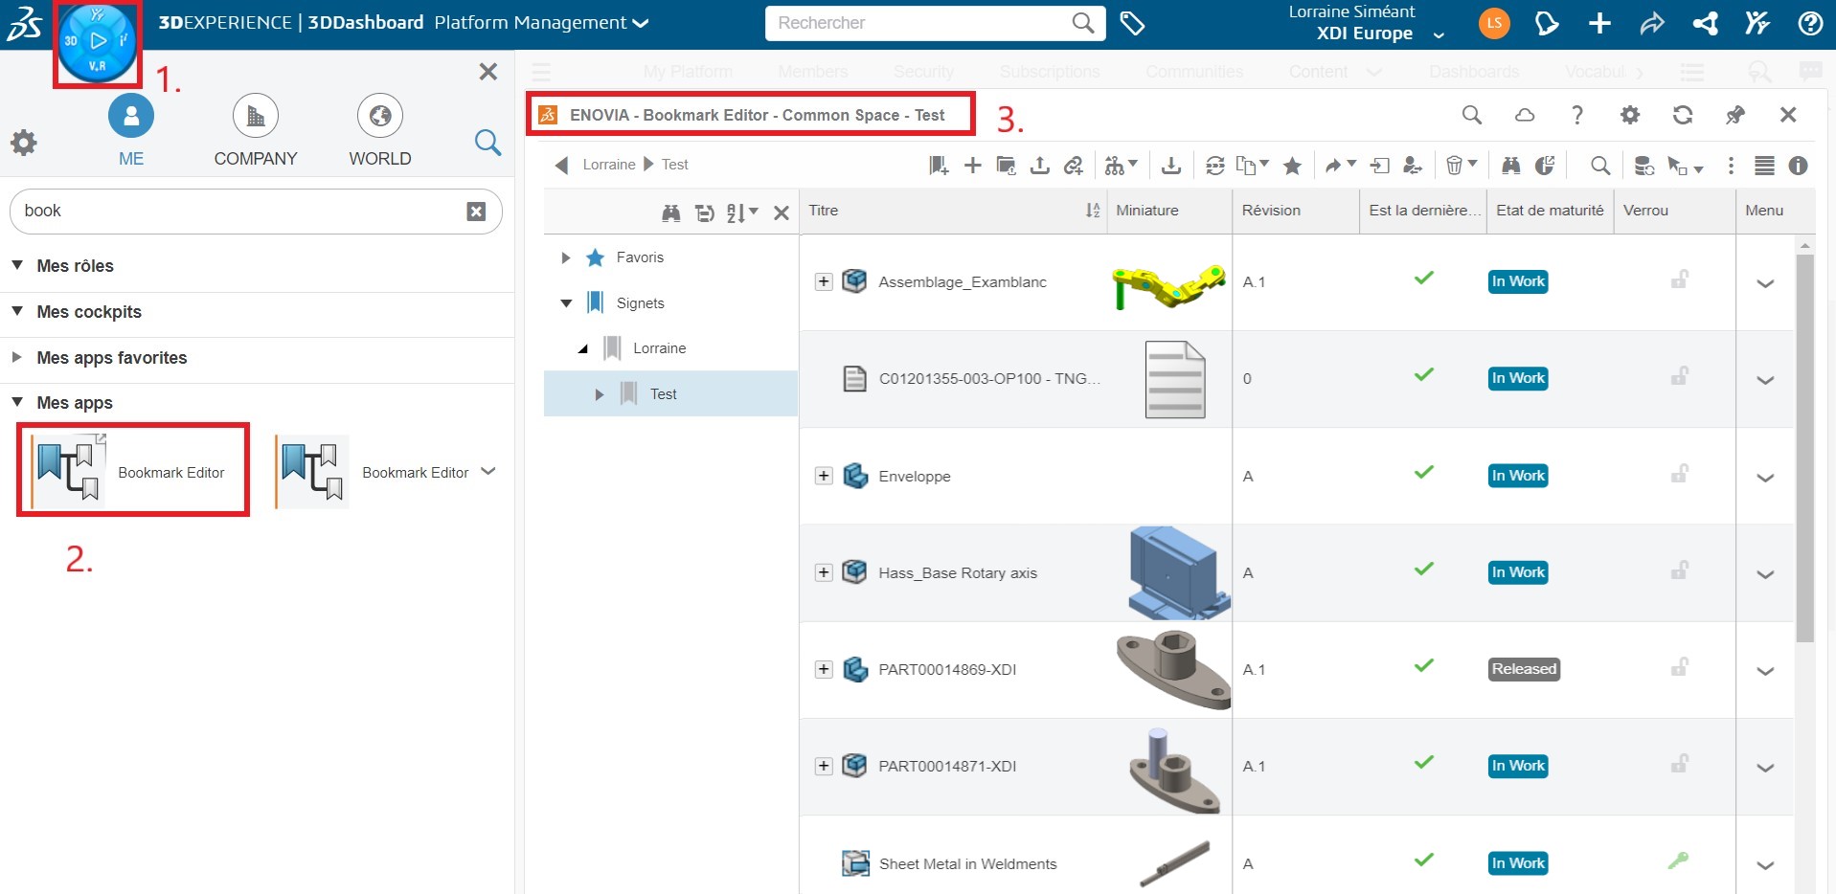Expand the Favoris tree node
1836x894 pixels.
[x=565, y=257]
